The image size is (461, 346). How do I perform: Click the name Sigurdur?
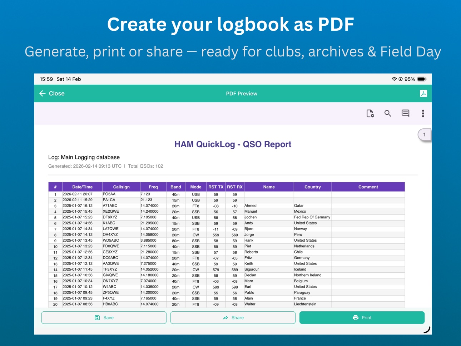(252, 269)
